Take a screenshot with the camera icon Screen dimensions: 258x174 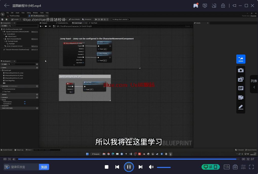click(x=241, y=70)
